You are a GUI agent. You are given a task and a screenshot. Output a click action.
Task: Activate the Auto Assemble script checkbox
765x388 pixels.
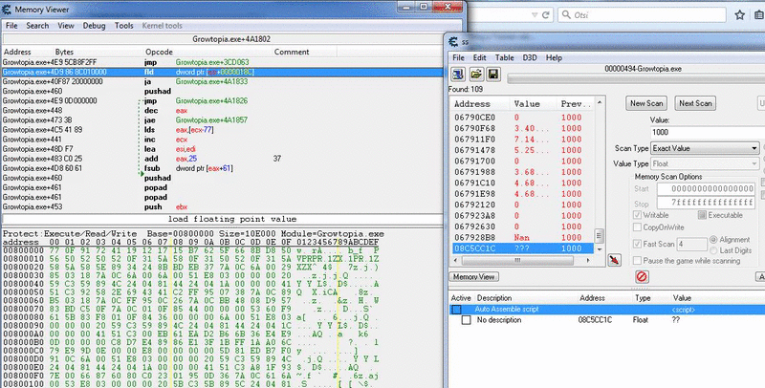[x=456, y=311]
